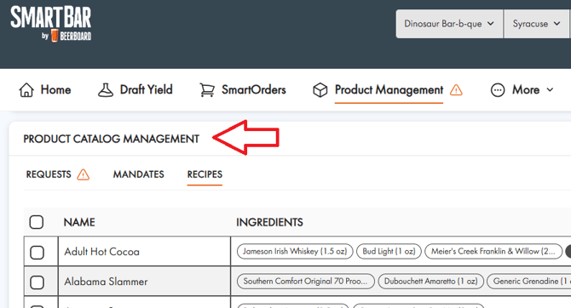Image resolution: width=571 pixels, height=308 pixels.
Task: Click the Alabama Slammer recipe name
Action: click(106, 282)
